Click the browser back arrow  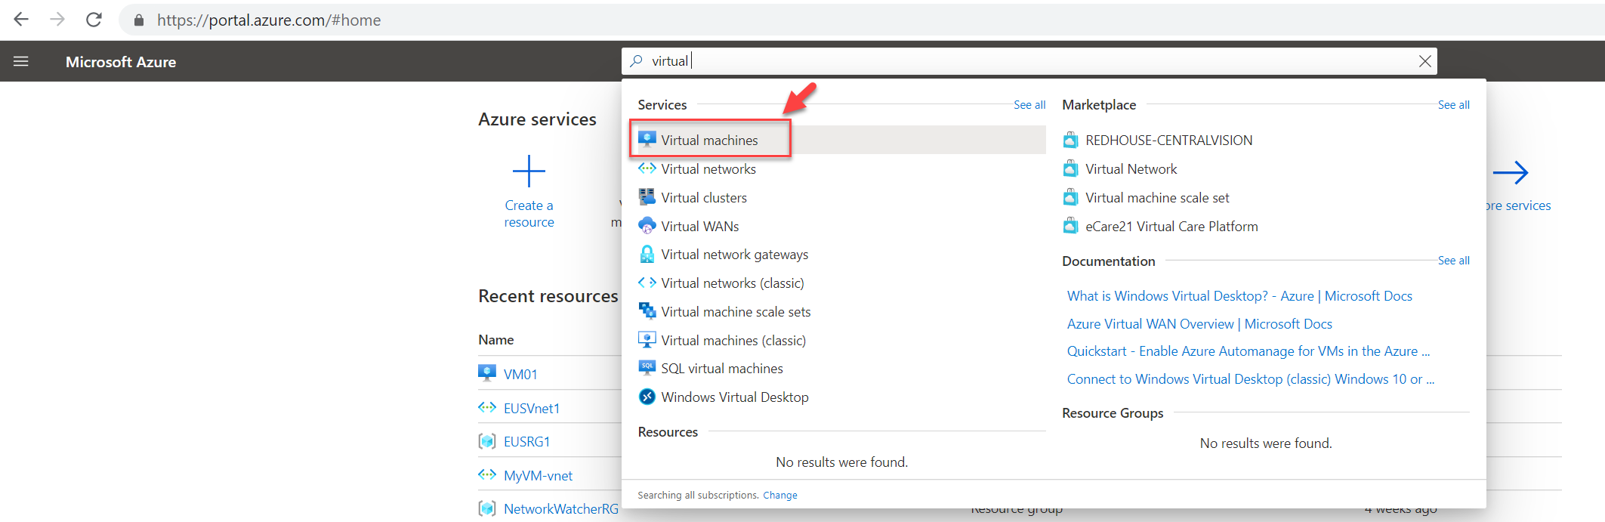point(21,20)
